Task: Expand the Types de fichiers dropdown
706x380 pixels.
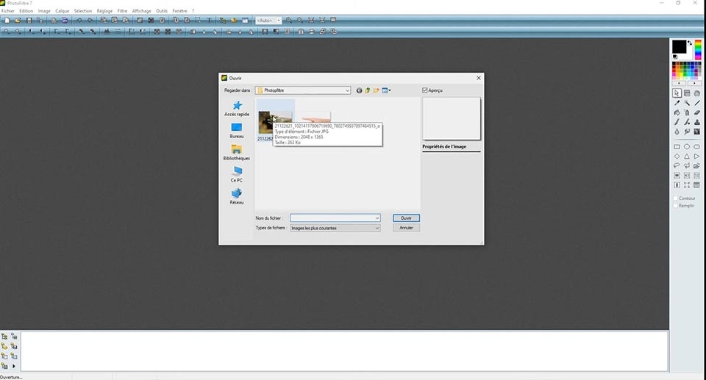Action: point(377,229)
